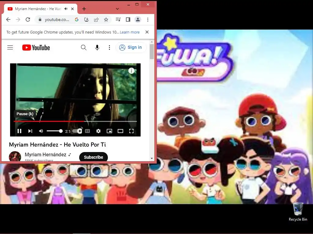
Task: Open the Chrome side panel
Action: click(x=128, y=19)
